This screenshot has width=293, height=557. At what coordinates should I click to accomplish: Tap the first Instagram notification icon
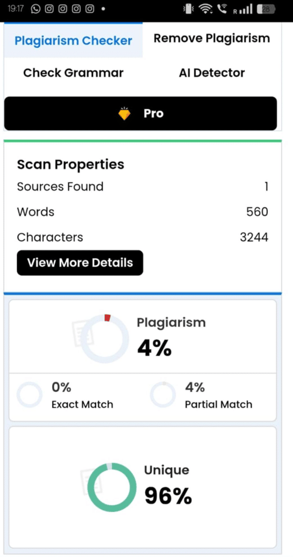[49, 9]
